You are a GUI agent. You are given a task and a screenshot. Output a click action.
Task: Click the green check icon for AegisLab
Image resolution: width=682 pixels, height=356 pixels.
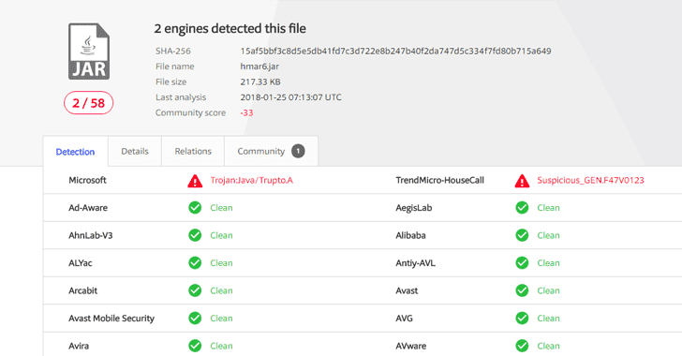(x=522, y=208)
